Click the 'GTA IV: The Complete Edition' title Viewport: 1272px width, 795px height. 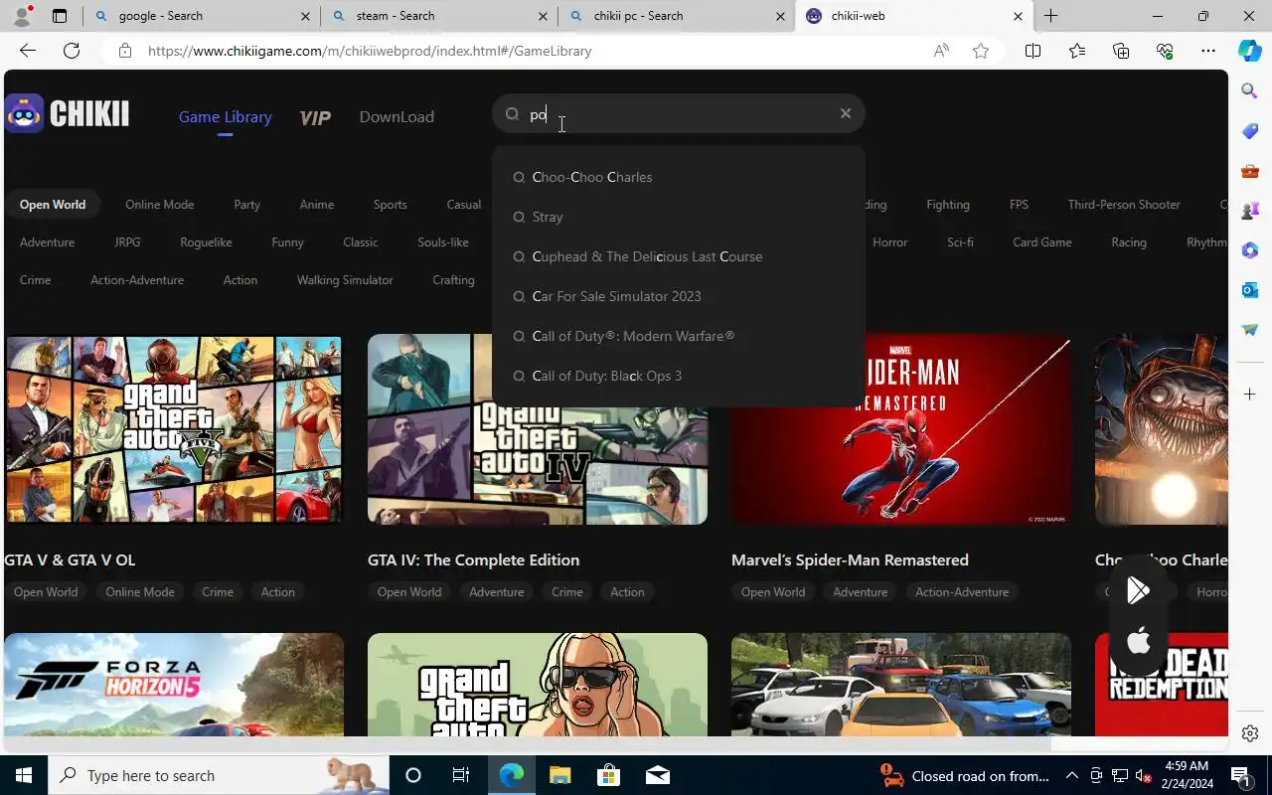coord(473,559)
